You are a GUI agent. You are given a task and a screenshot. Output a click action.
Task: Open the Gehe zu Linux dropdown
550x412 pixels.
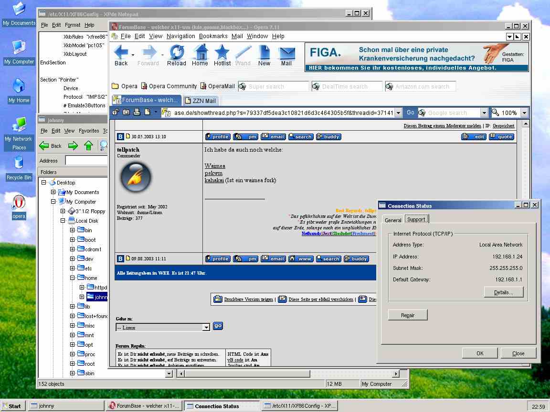[206, 327]
